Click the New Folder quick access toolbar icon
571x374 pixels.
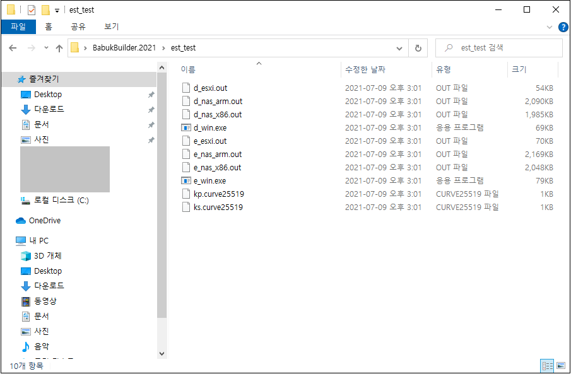pos(45,10)
